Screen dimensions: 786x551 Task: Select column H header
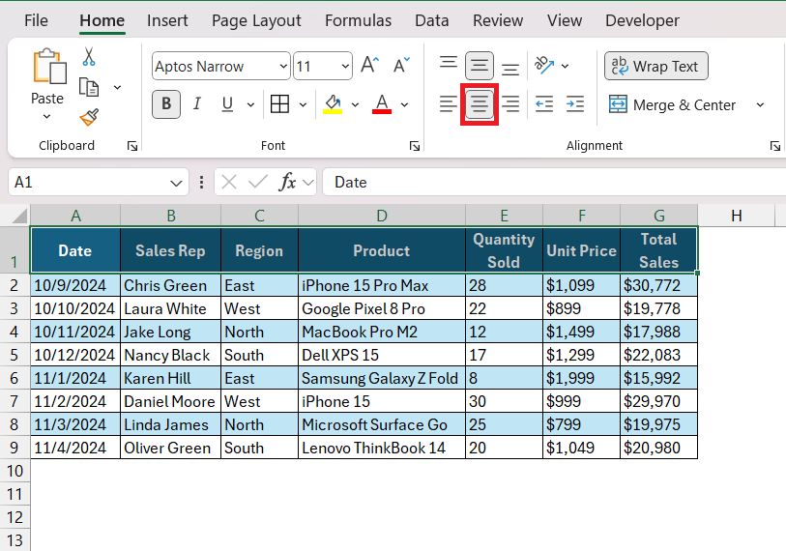736,216
